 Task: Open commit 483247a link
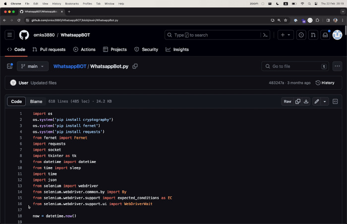(x=276, y=83)
